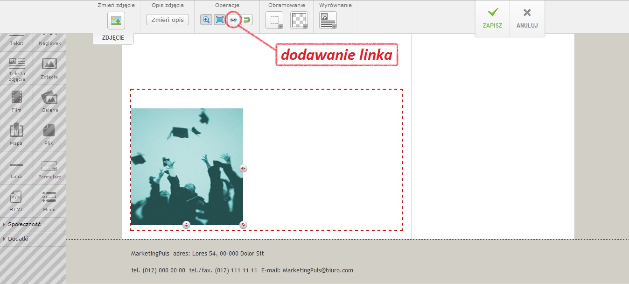Viewport: 629px width, 284px height.
Task: Open the checkered border background dropdown
Action: point(299,21)
